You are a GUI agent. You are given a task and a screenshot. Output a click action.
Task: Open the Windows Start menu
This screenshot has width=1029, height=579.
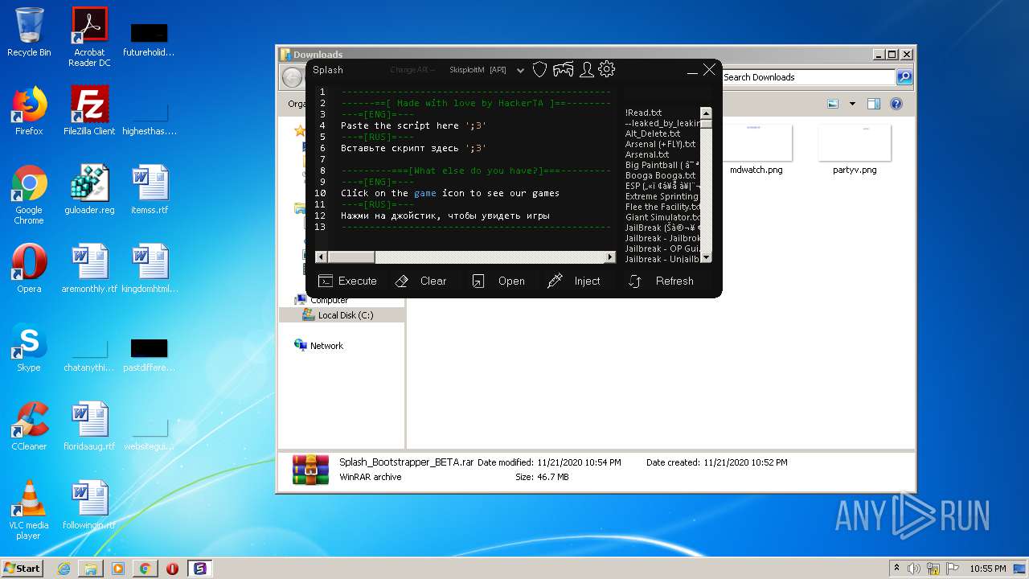tap(23, 568)
